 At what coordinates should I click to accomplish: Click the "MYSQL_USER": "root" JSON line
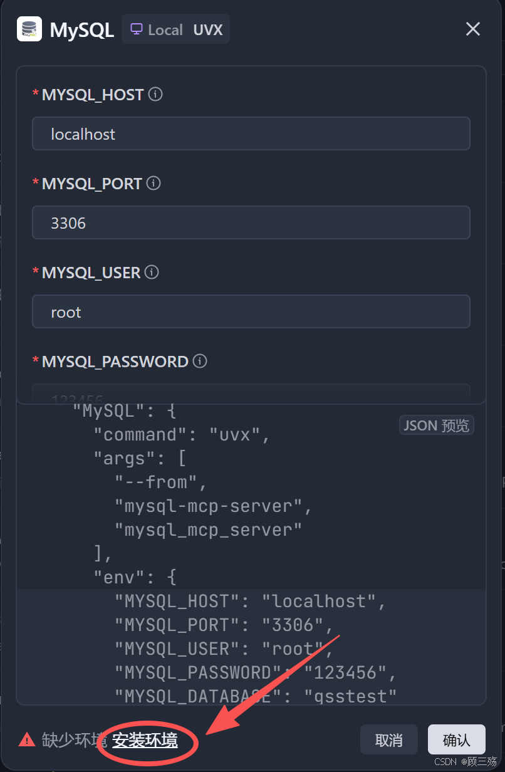224,649
